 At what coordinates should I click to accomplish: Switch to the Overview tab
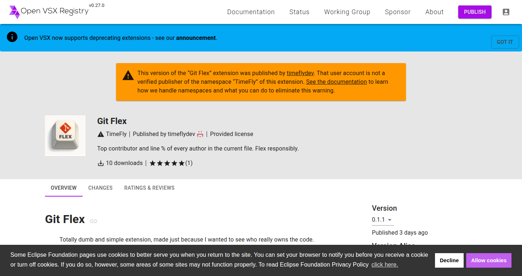pyautogui.click(x=64, y=188)
